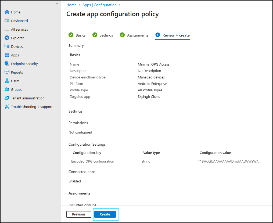Open Troubleshooting + support tools icon

coord(7,107)
